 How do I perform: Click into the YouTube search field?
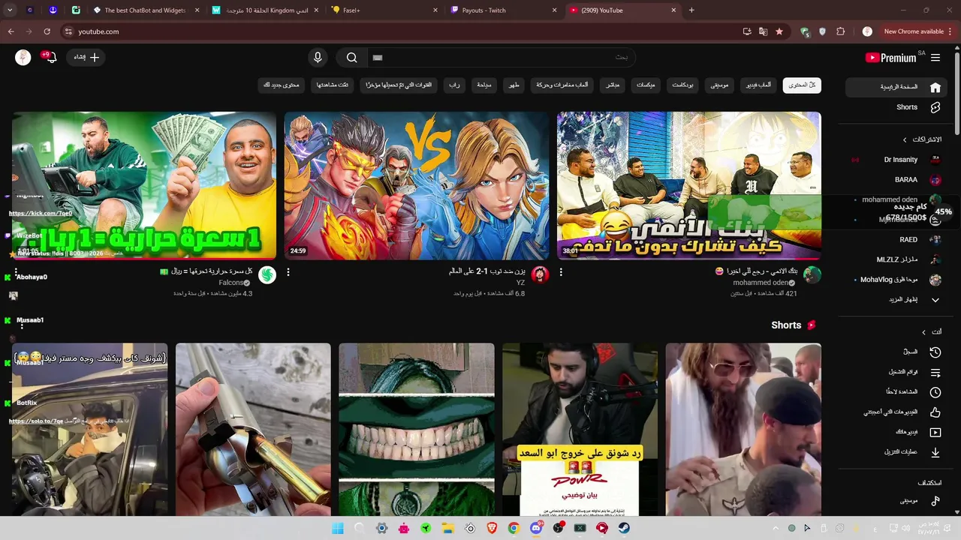pyautogui.click(x=501, y=58)
